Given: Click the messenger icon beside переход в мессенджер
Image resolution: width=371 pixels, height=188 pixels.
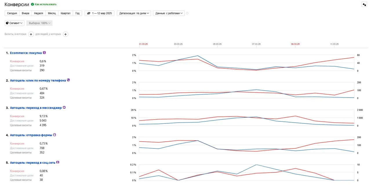Looking at the screenshot, I should (64, 108).
